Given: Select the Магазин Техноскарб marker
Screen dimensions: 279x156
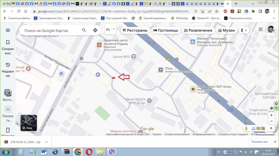Looking at the screenshot, I should pyautogui.click(x=193, y=42).
